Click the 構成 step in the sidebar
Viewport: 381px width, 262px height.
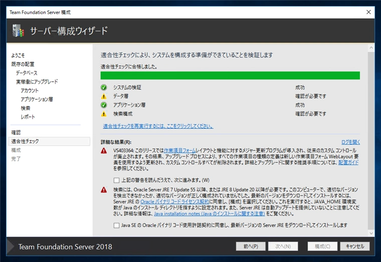click(x=16, y=150)
